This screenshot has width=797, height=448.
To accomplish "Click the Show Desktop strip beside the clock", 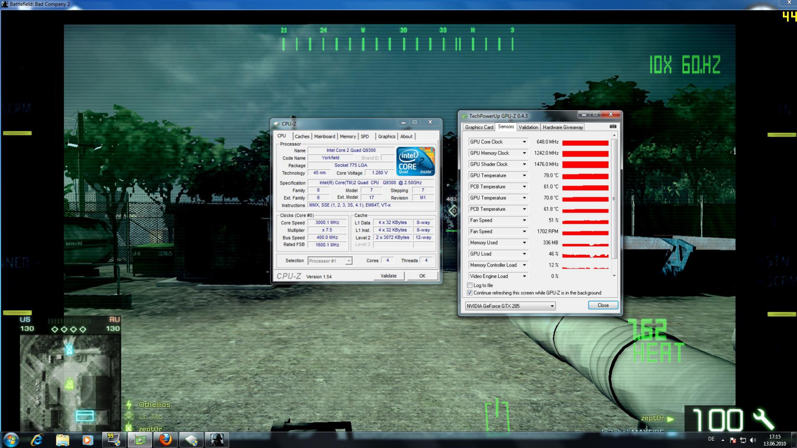I will tap(794, 440).
